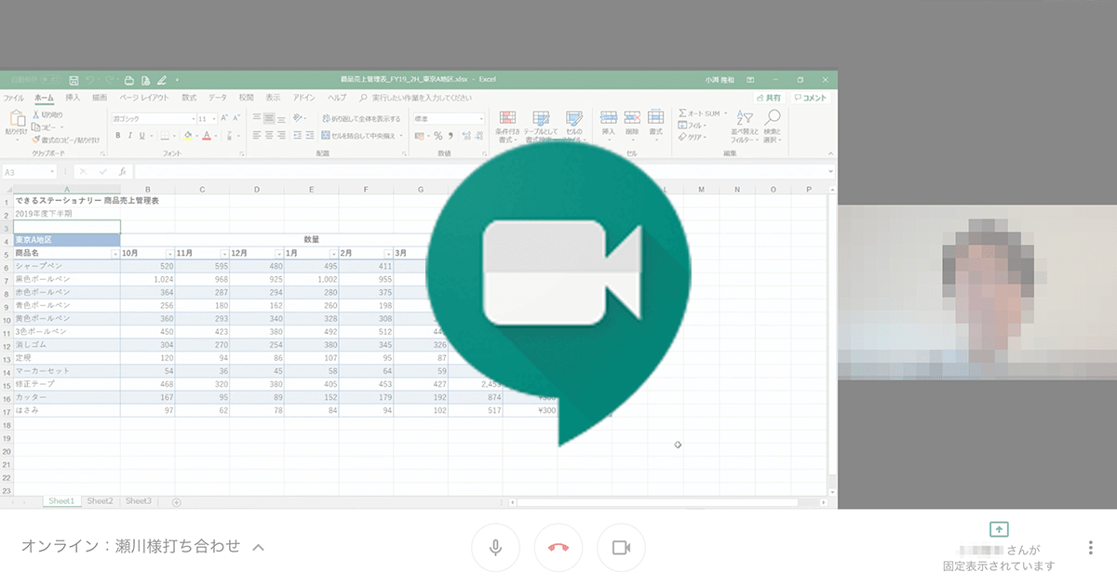The width and height of the screenshot is (1117, 586).
Task: Click the 切り取り scissors icon
Action: (x=35, y=114)
